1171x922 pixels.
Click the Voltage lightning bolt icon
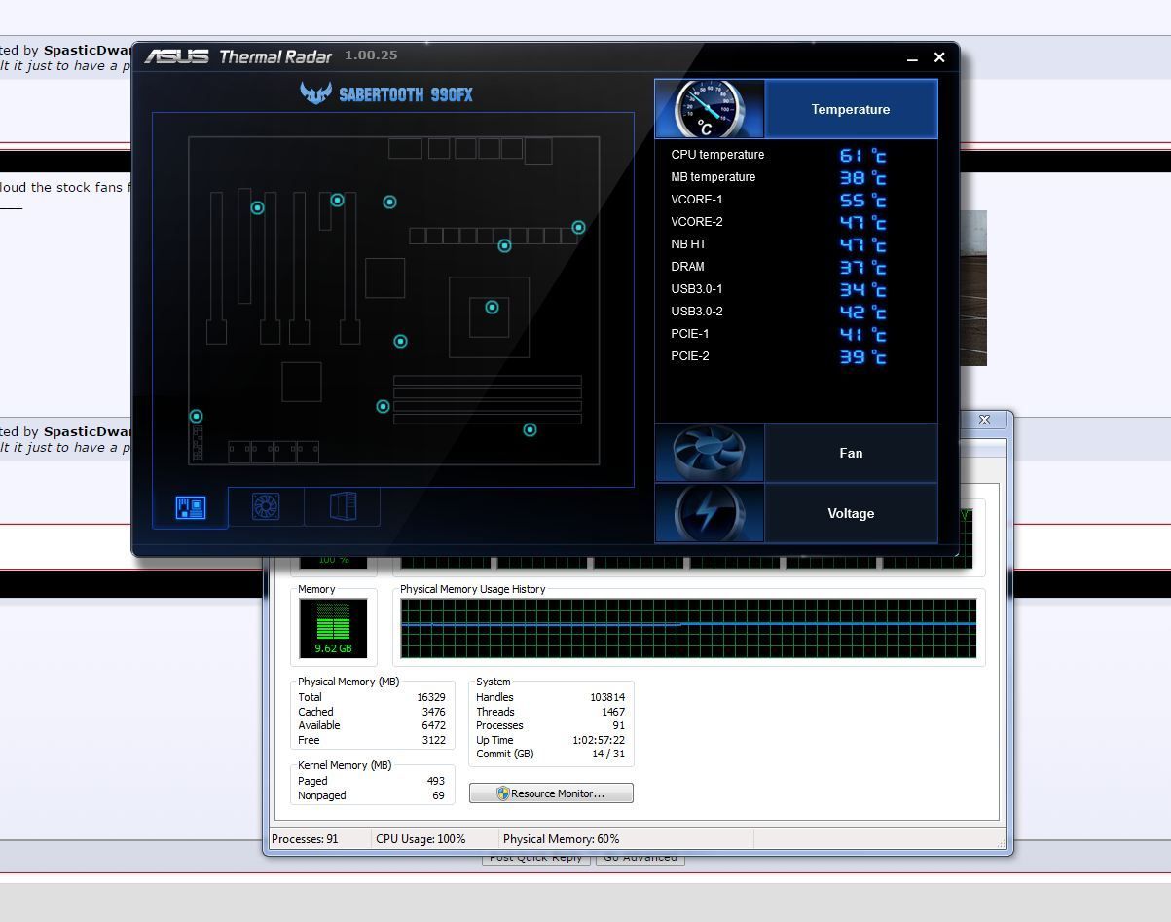click(x=710, y=513)
